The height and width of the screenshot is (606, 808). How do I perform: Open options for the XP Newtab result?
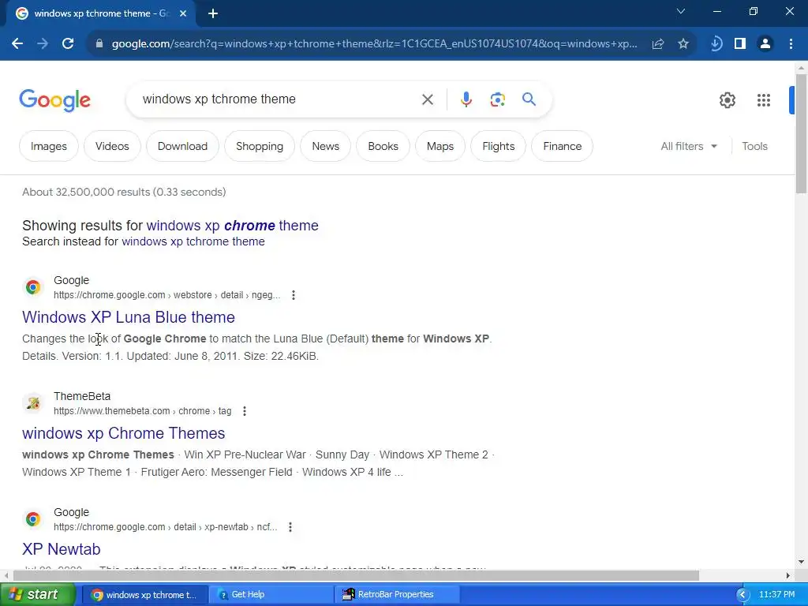point(290,527)
